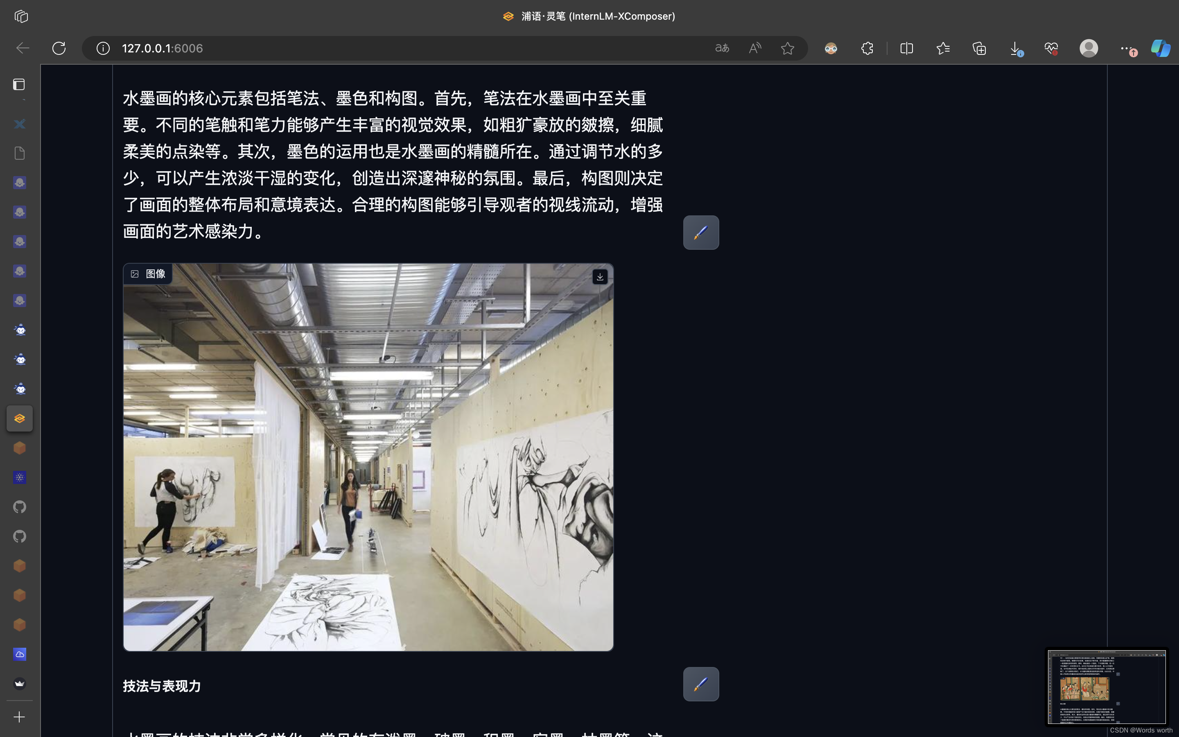1179x737 pixels.
Task: Go back to the previous page
Action: (23, 48)
